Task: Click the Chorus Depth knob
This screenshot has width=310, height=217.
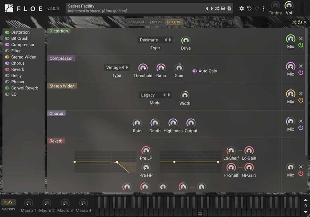Action: 155,123
